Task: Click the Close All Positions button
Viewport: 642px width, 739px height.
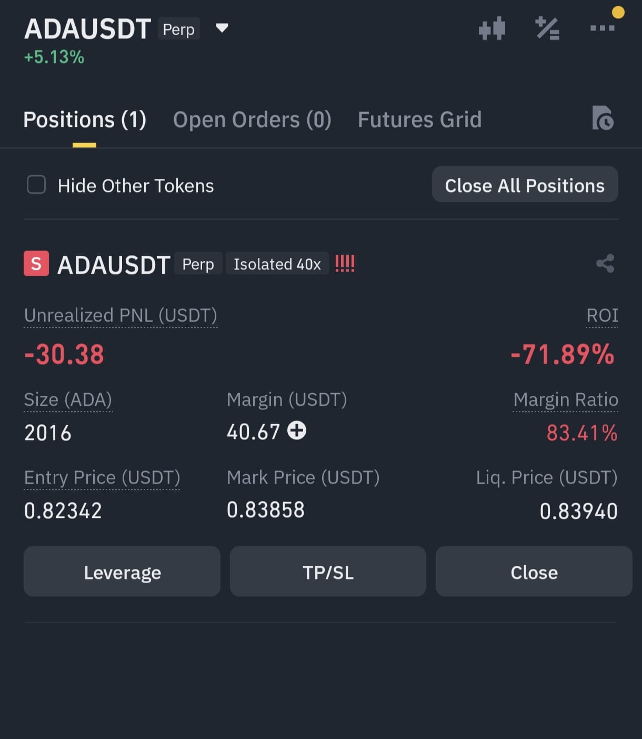Action: coord(525,184)
